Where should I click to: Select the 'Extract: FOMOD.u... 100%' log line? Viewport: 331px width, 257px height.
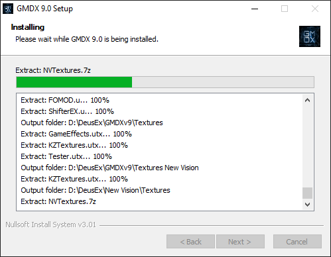[x=65, y=100]
